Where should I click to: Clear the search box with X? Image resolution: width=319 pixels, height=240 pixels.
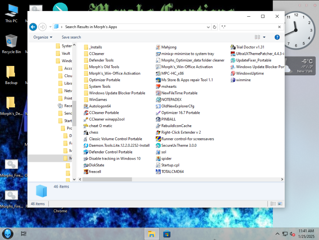pyautogui.click(x=279, y=27)
